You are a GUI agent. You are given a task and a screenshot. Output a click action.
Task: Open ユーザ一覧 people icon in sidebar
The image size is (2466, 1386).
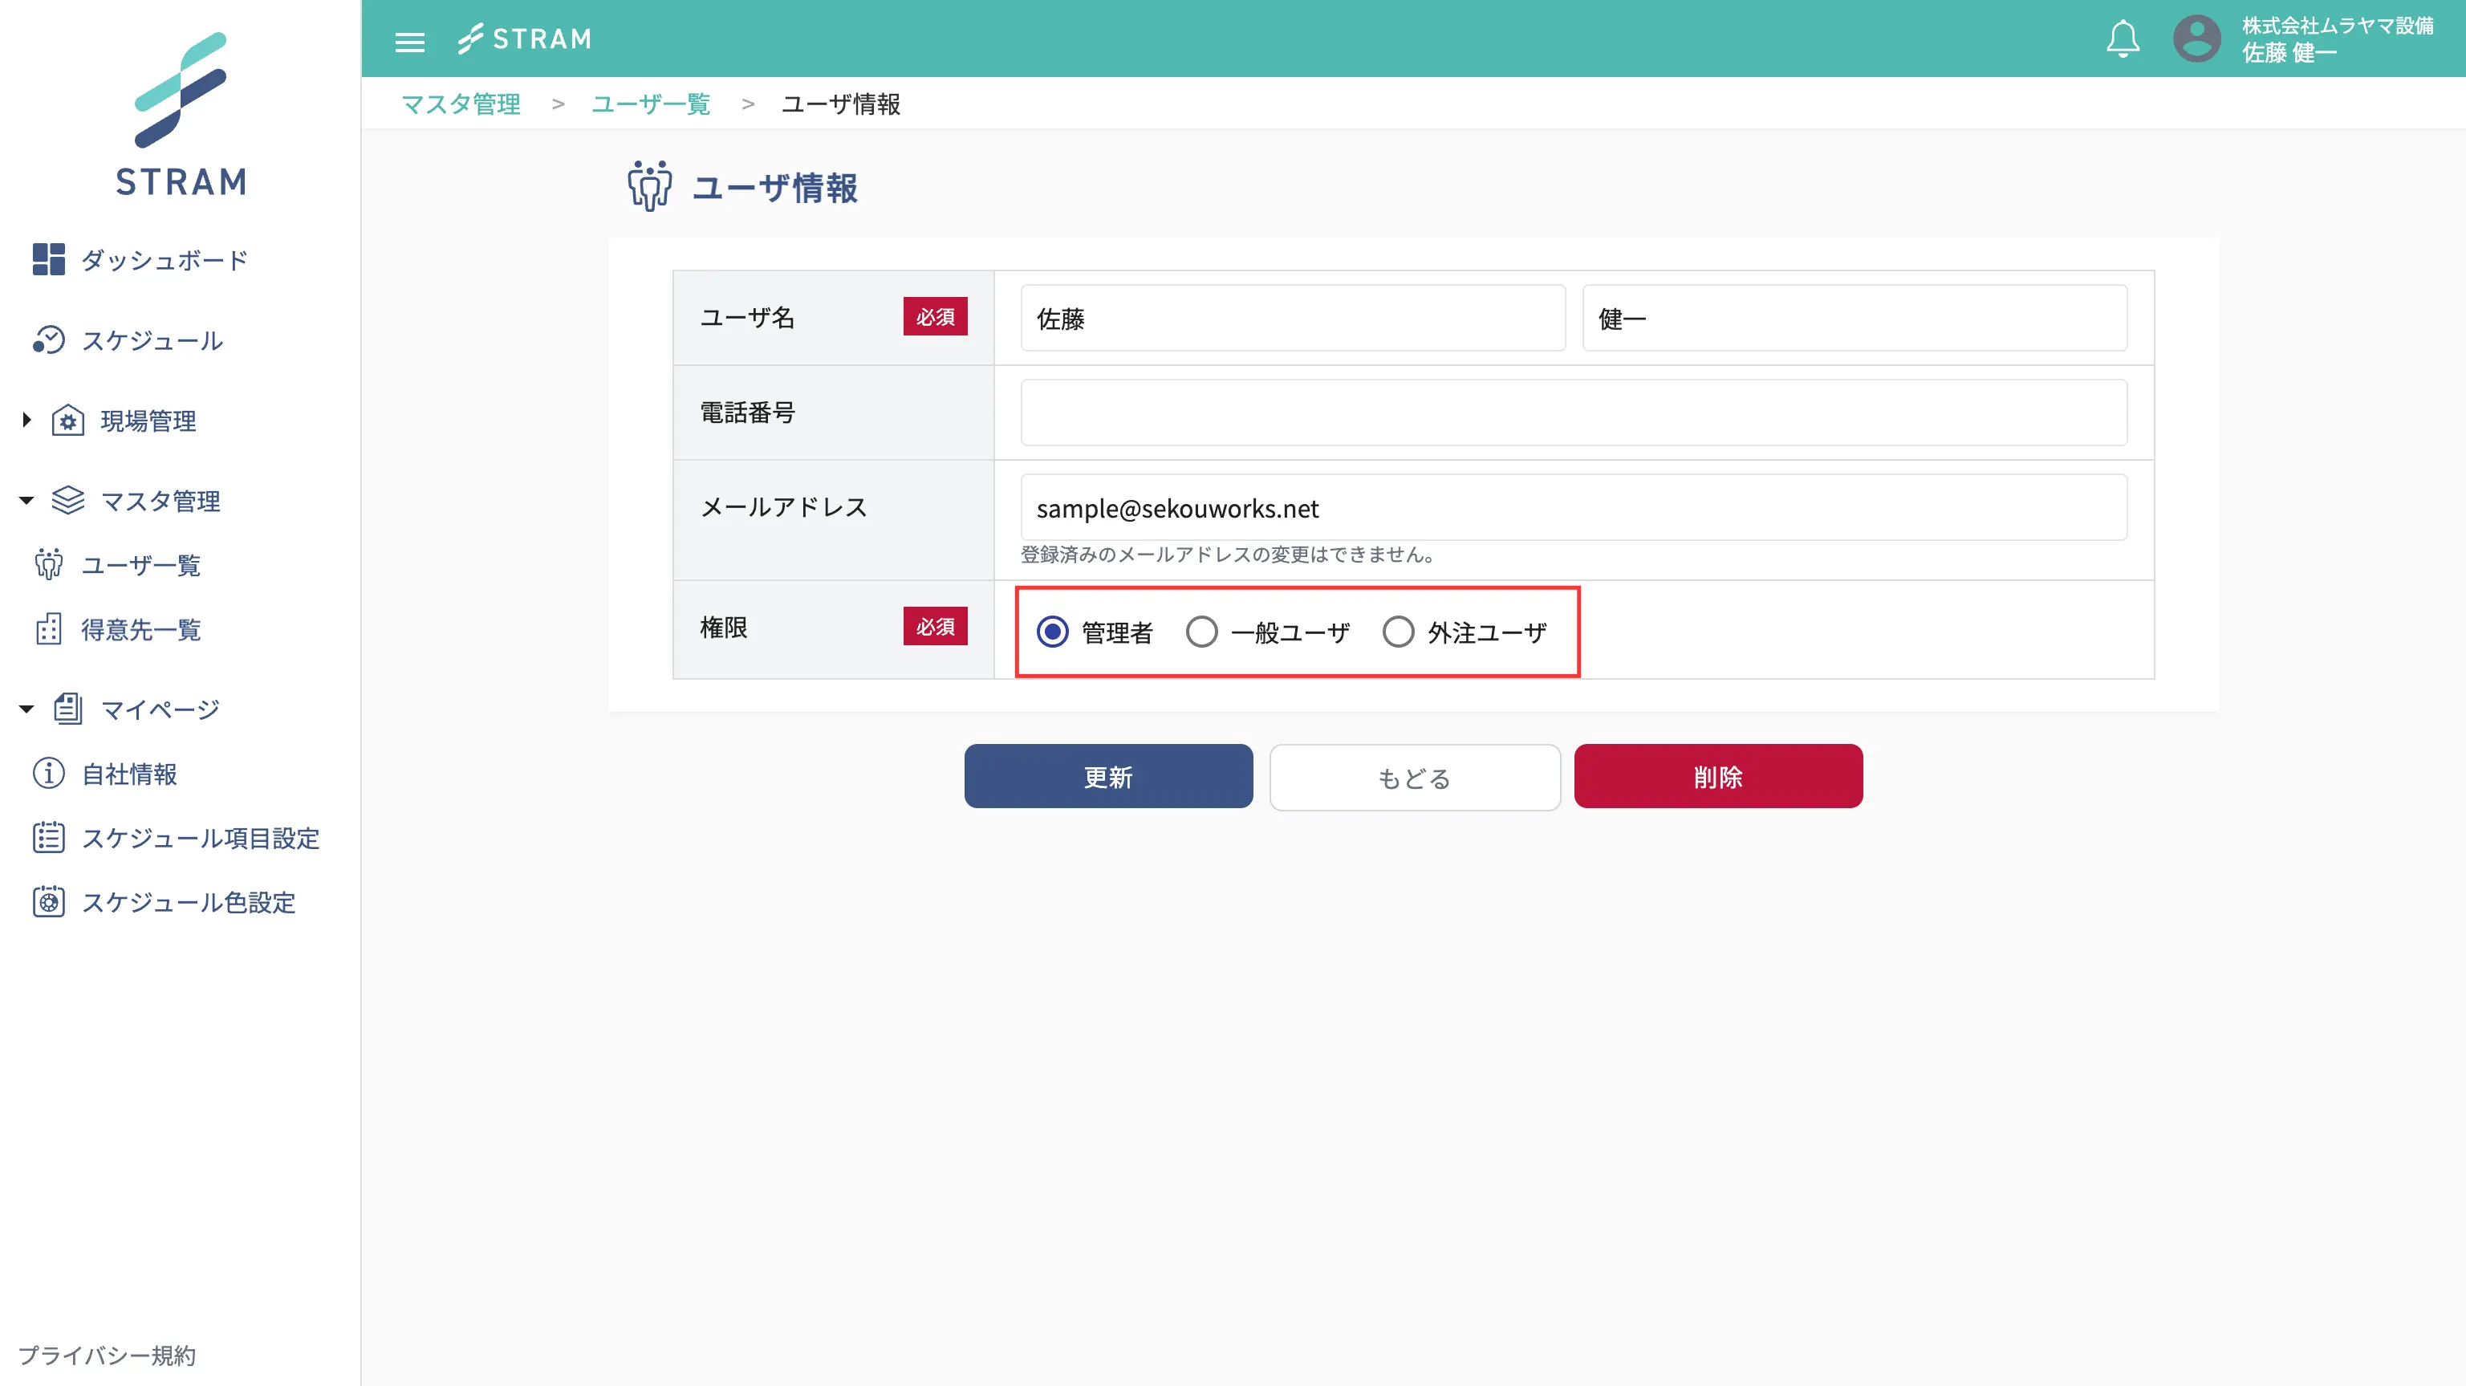(x=49, y=565)
